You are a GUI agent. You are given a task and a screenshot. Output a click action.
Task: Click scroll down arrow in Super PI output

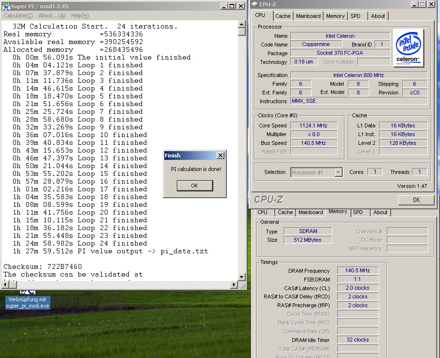click(242, 277)
